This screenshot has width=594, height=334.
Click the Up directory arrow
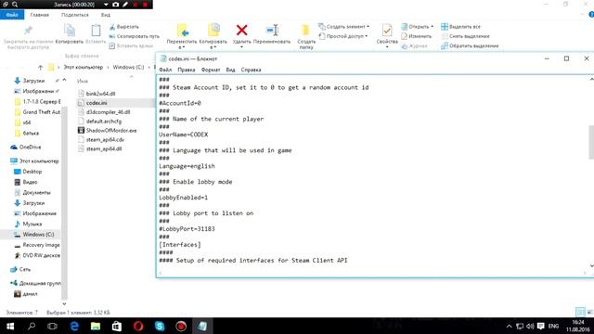41,68
